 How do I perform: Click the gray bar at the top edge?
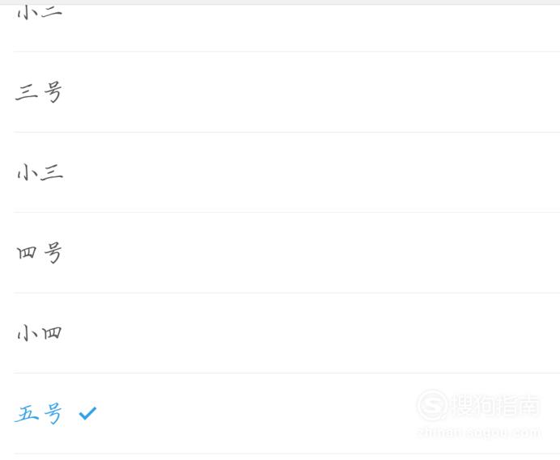coord(280,2)
